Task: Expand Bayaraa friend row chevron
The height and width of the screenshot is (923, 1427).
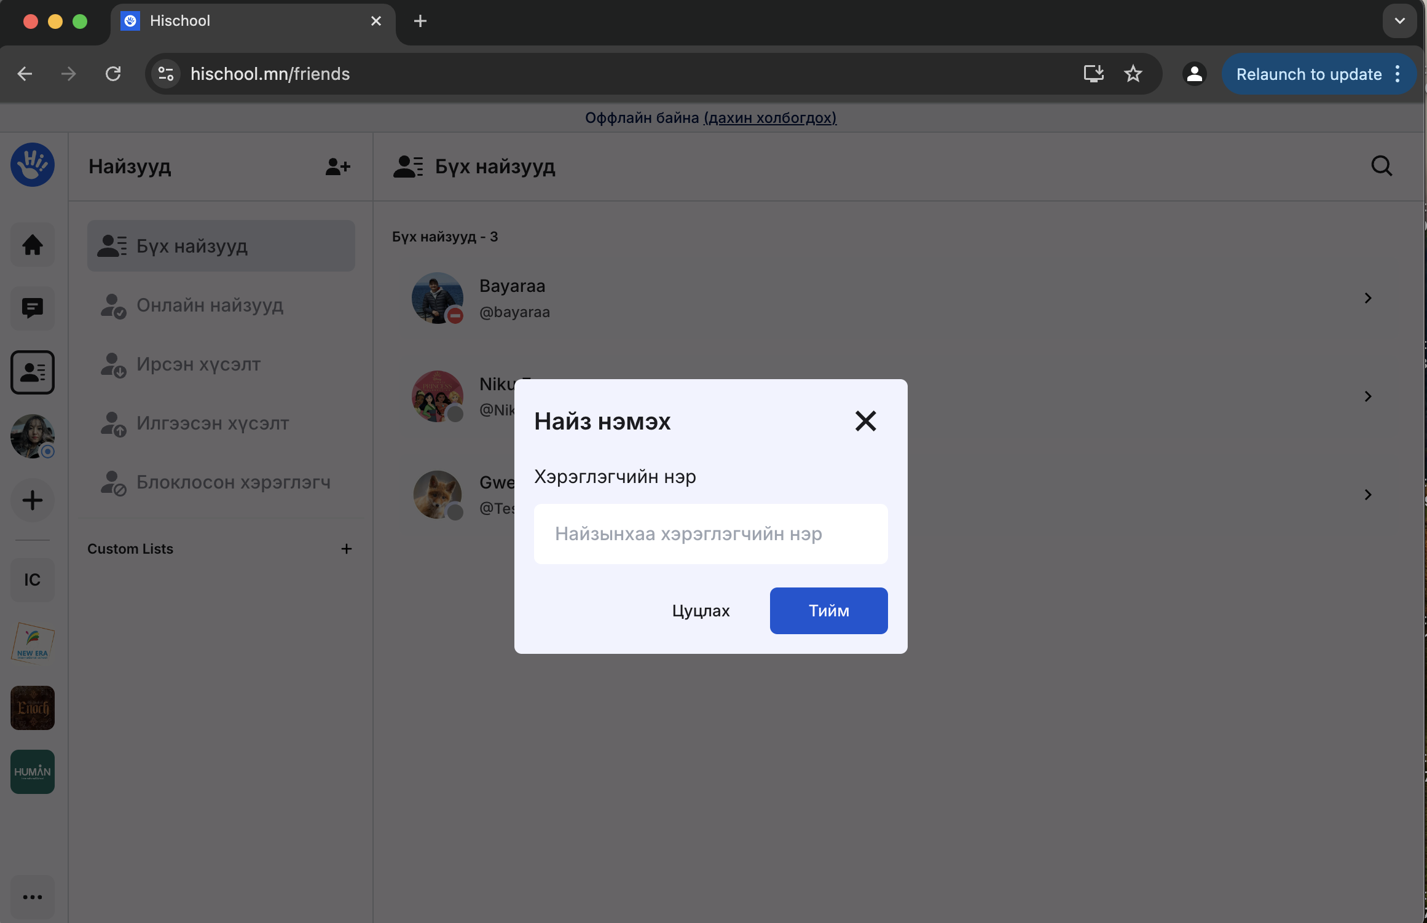Action: tap(1368, 298)
